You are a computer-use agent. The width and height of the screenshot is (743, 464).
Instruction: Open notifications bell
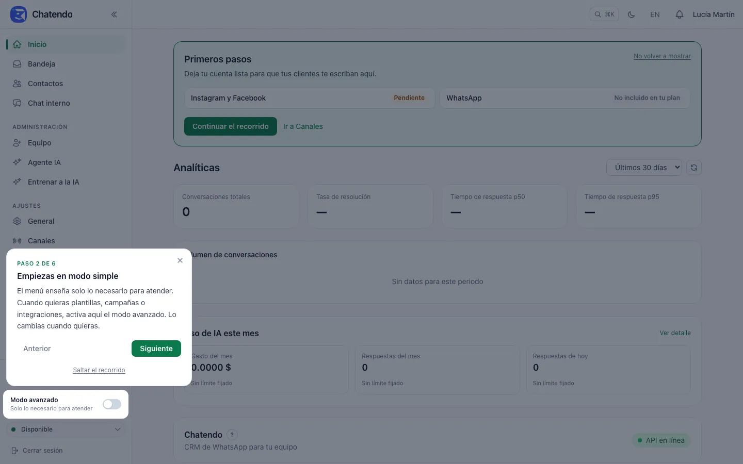(680, 14)
